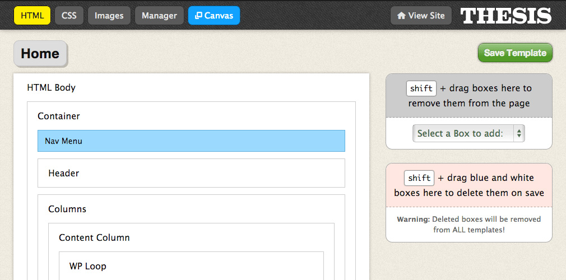Open the Images tab
The image size is (566, 280).
109,16
